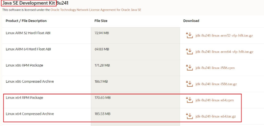Click download icon for jdk-8u241-linux-i586.tar.gz
264x126 pixels.
point(189,84)
